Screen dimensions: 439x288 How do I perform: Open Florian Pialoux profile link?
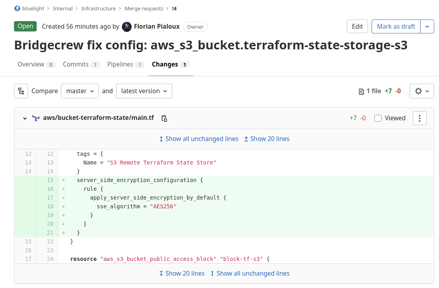157,27
